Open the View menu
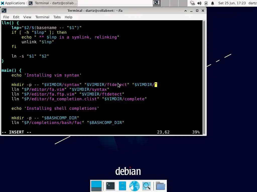This screenshot has height=192, width=257. (27, 17)
